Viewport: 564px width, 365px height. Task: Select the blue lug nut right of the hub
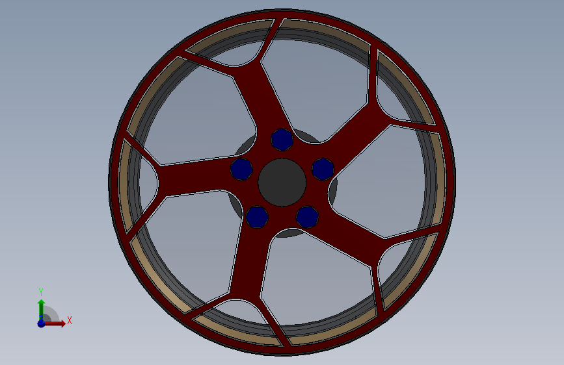tap(323, 170)
